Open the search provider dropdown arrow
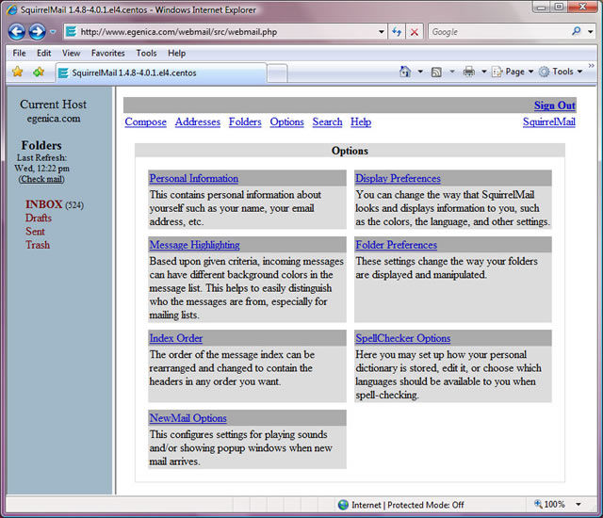Image resolution: width=603 pixels, height=518 pixels. (590, 32)
